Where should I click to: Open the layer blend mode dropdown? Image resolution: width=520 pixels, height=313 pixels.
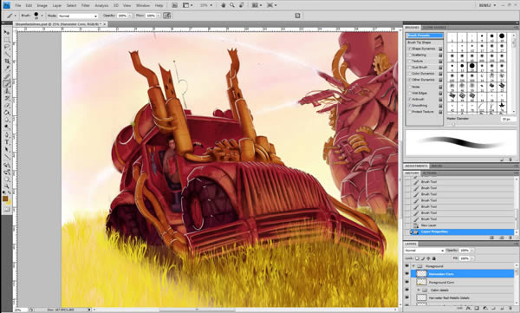(425, 251)
